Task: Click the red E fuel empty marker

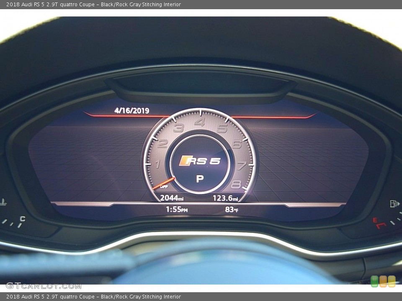Action: 375,220
